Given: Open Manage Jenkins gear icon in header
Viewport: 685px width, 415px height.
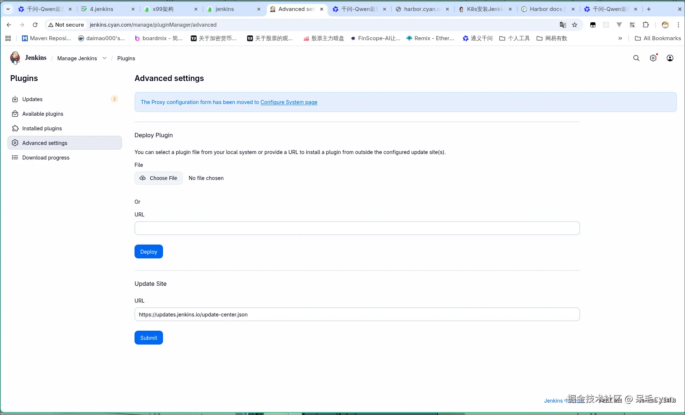Looking at the screenshot, I should coord(653,58).
